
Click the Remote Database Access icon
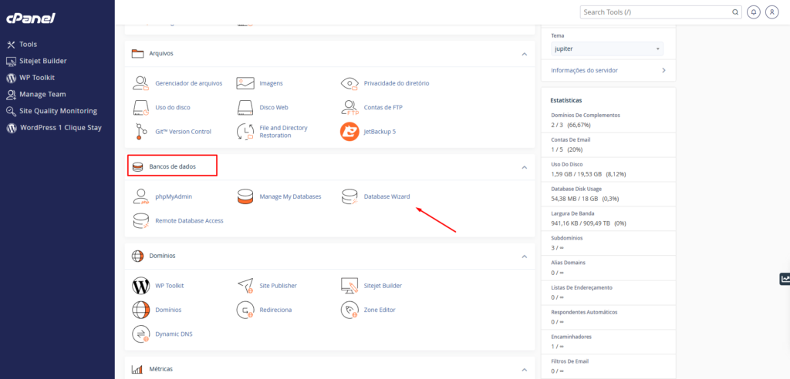(141, 220)
